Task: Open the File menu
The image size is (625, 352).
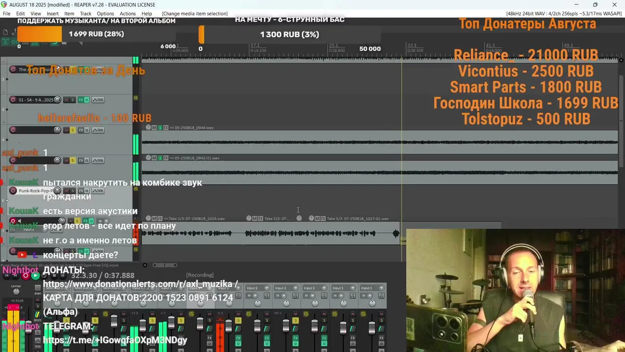Action: click(6, 14)
